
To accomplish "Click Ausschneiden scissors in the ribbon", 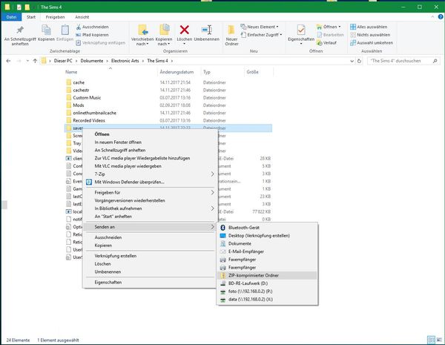I will pos(92,27).
